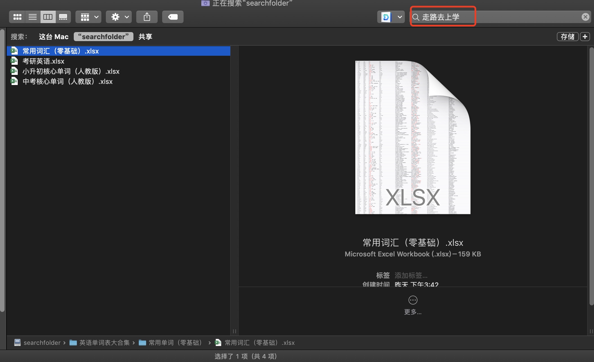Click the preview pane vertical scrollbar
Image resolution: width=594 pixels, height=362 pixels.
(x=591, y=176)
